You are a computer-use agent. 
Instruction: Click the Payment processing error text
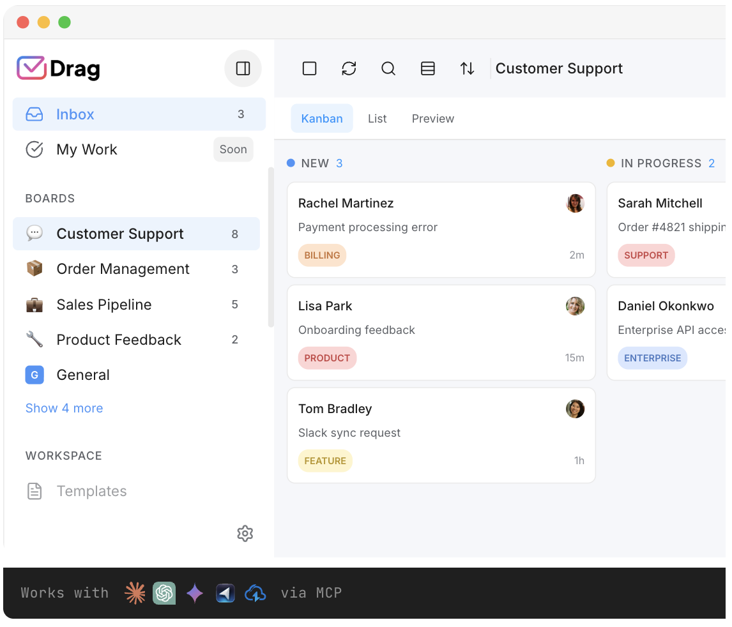pyautogui.click(x=367, y=227)
